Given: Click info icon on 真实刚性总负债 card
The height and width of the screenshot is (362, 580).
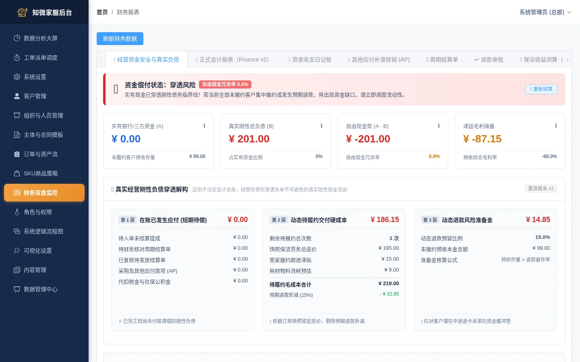Looking at the screenshot, I should pos(321,125).
